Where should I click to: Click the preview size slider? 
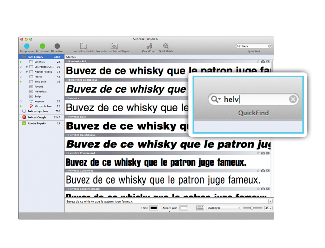pyautogui.click(x=253, y=208)
